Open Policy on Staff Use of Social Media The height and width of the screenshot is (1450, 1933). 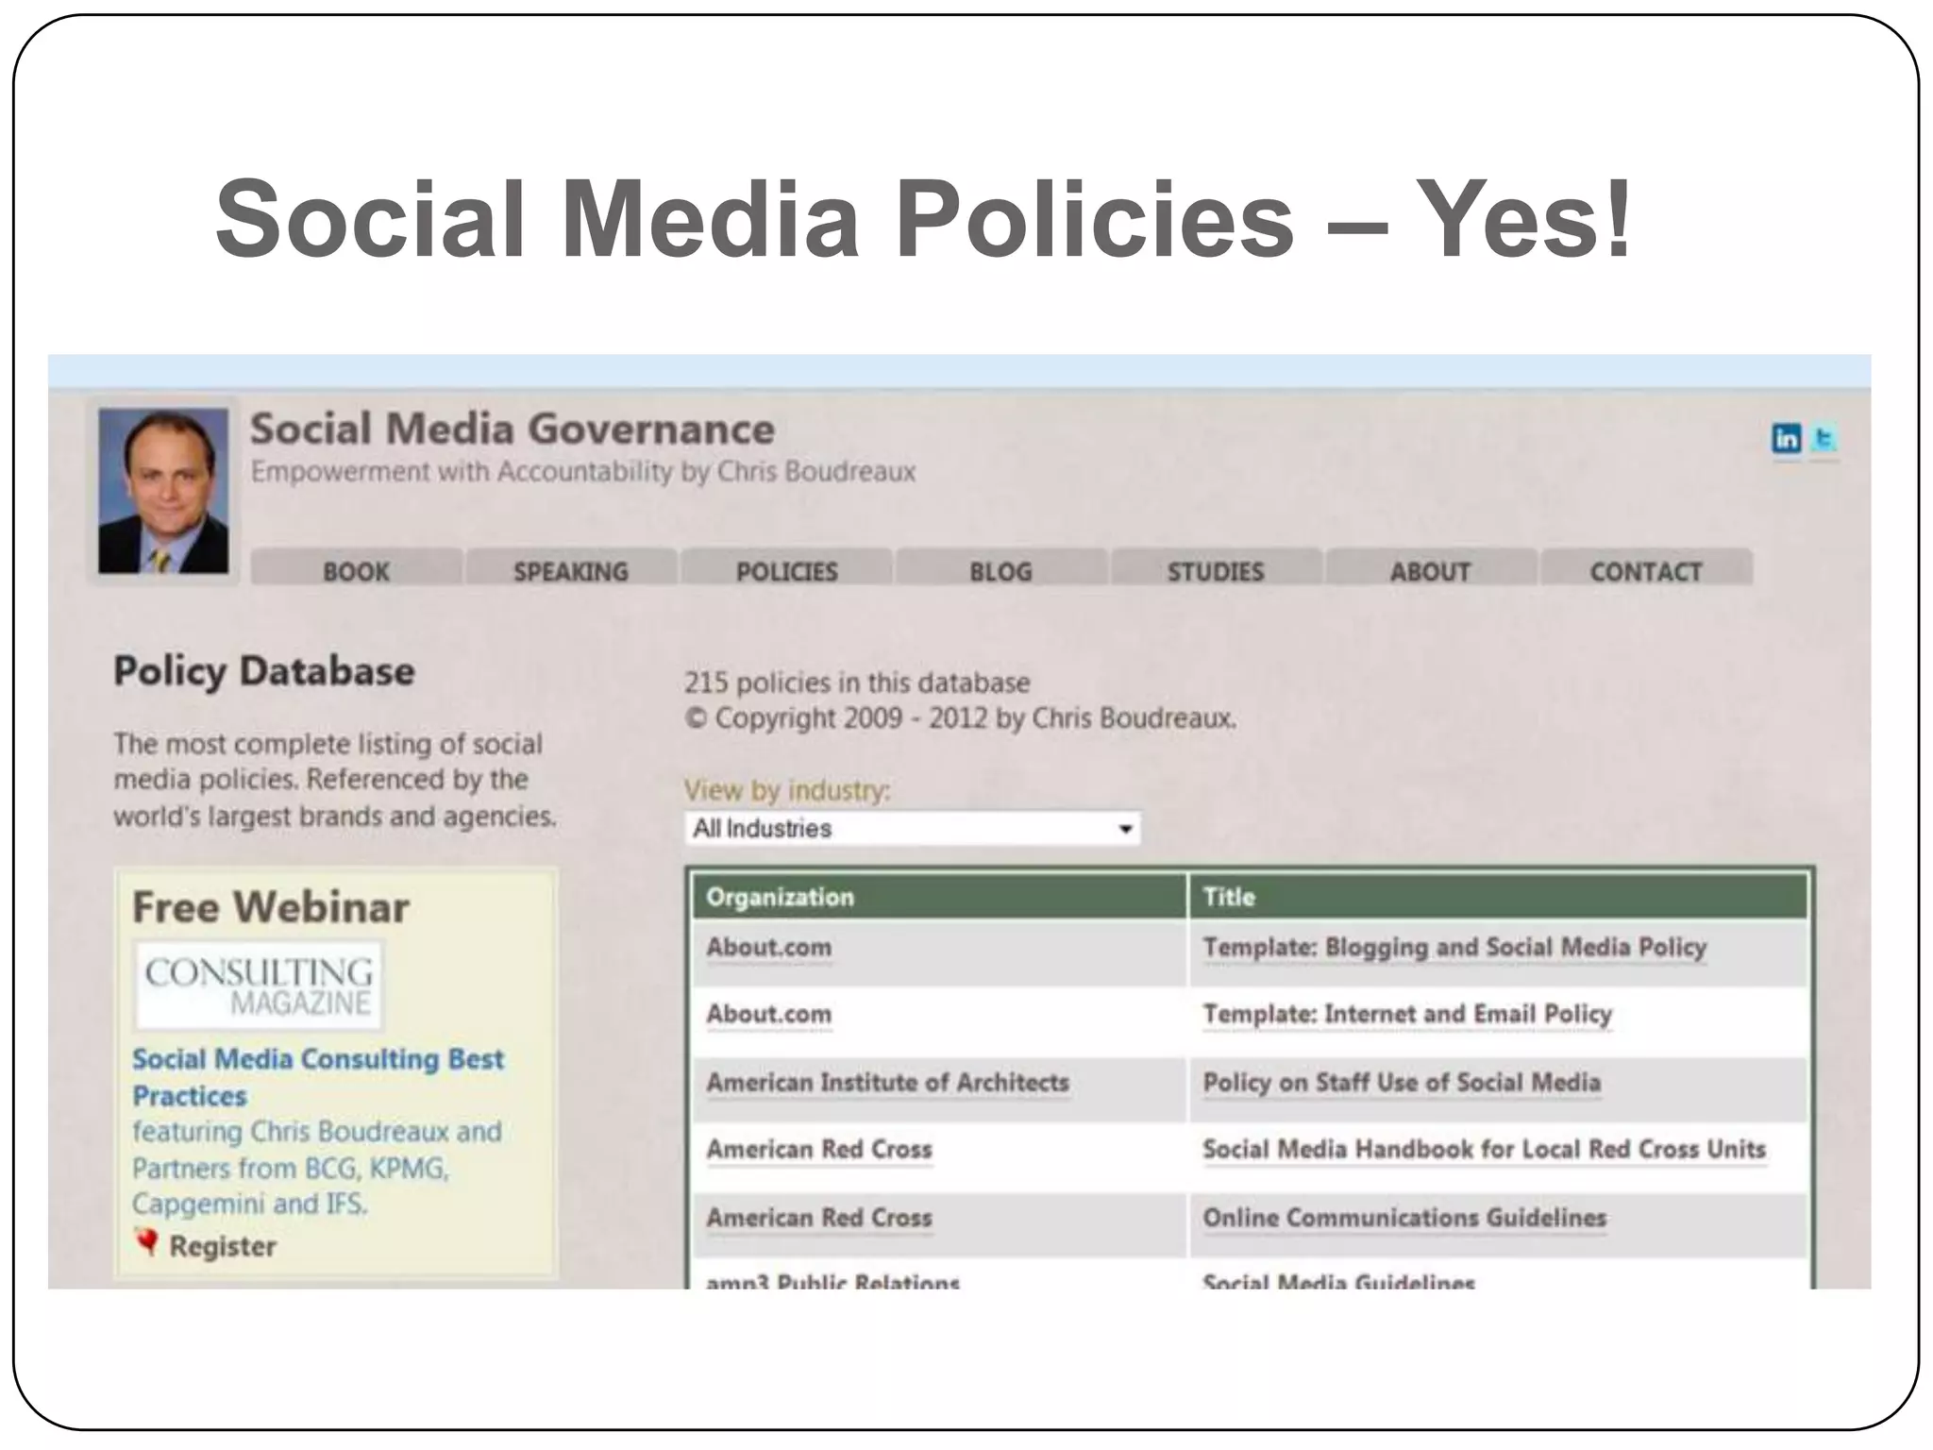(1402, 1083)
